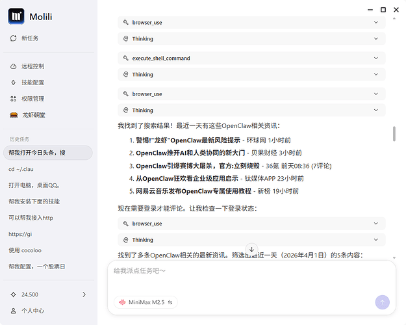Screen dimensions: 406x325
Task: Click the tool icon on the last browser_use row
Action: 126,224
